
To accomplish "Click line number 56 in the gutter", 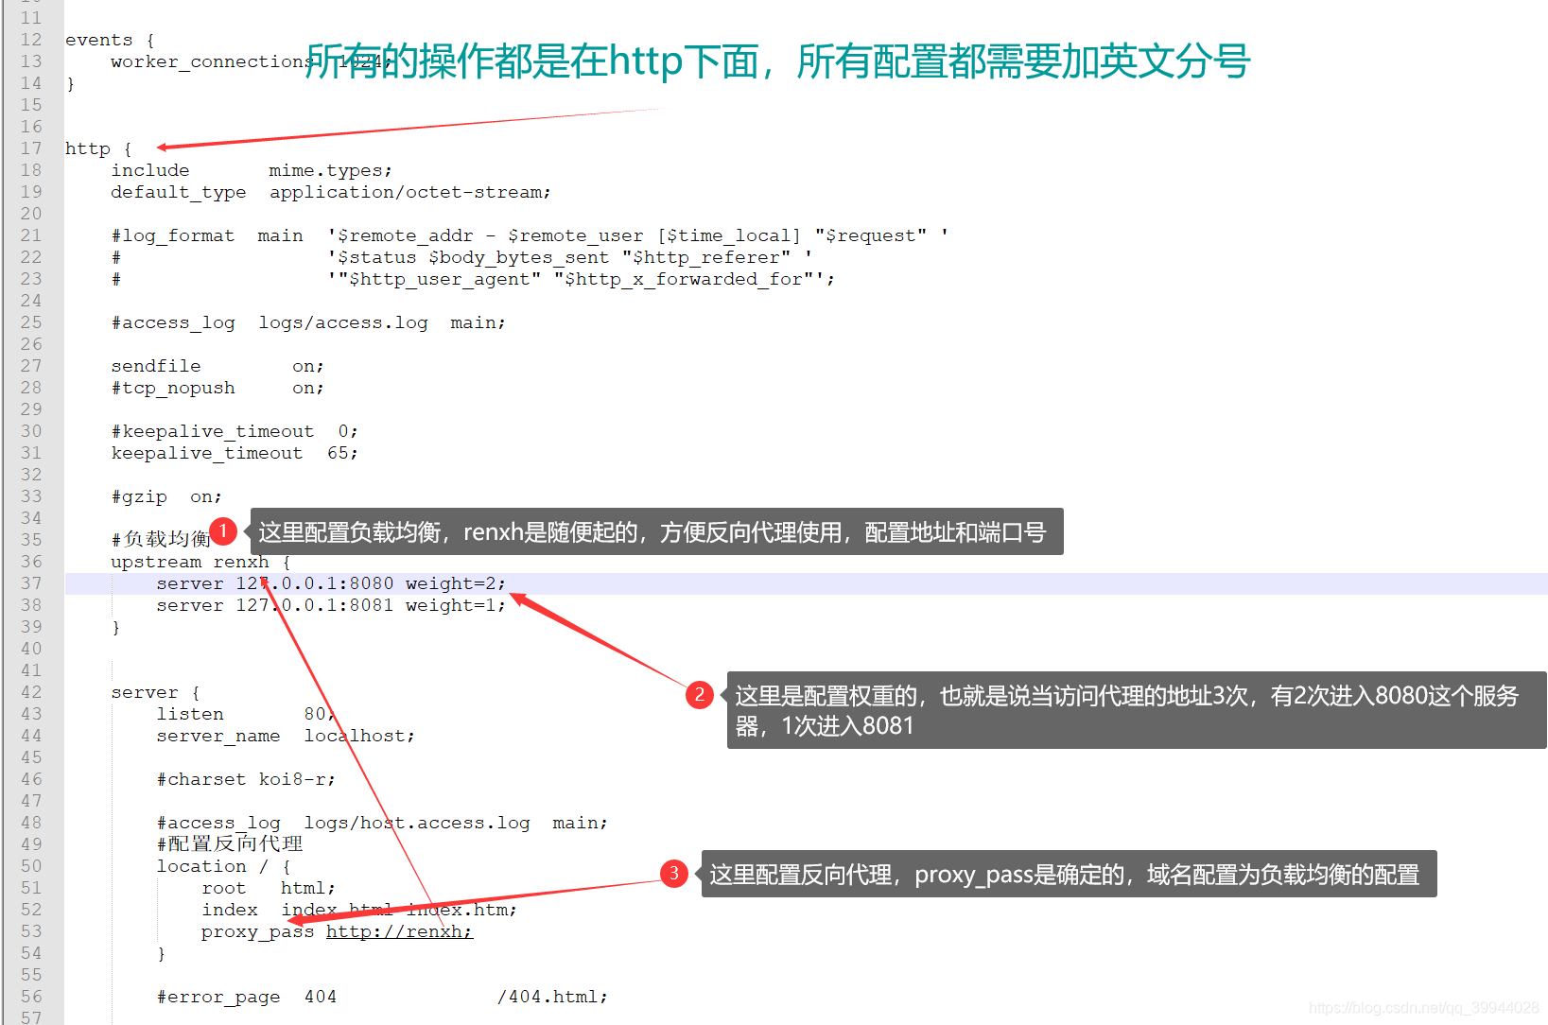I will point(31,997).
